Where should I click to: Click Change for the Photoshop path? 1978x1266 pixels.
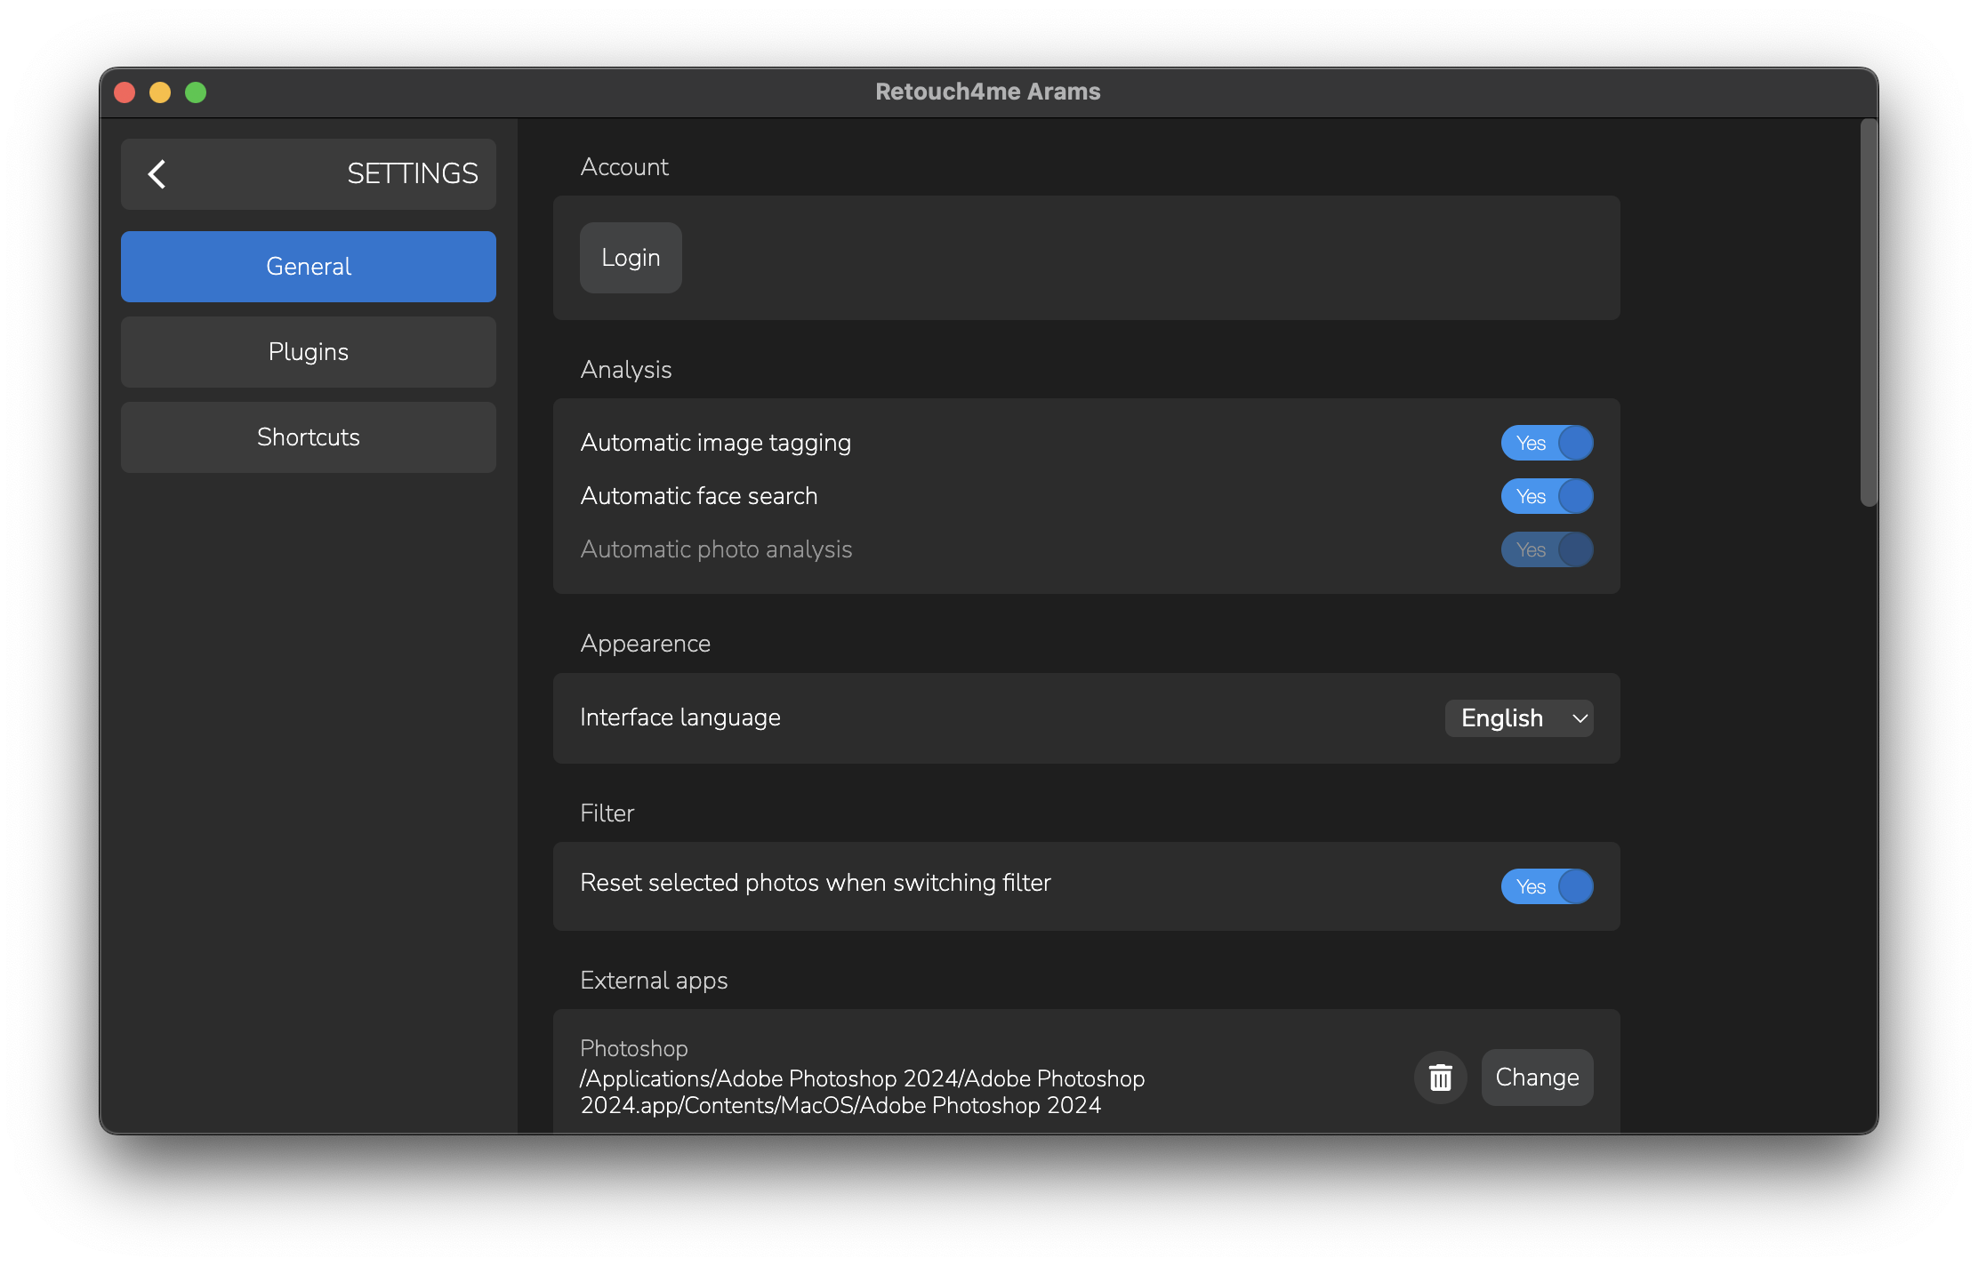tap(1536, 1078)
